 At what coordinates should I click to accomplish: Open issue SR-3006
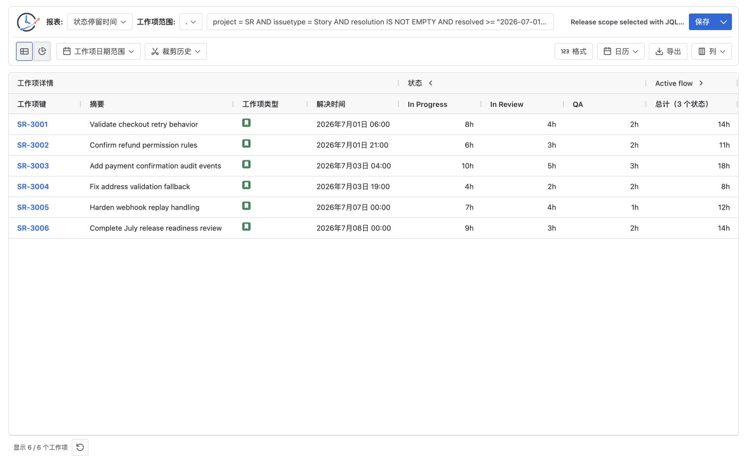tap(33, 228)
